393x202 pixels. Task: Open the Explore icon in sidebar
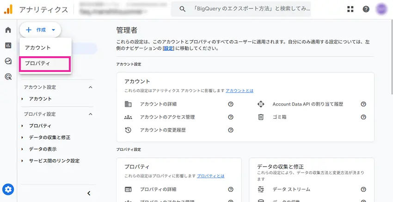(8, 61)
